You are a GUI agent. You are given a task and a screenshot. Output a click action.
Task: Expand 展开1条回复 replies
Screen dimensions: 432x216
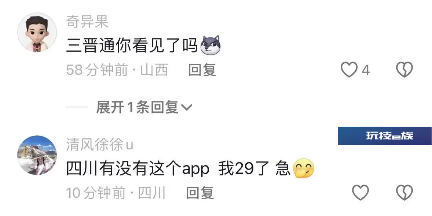144,107
